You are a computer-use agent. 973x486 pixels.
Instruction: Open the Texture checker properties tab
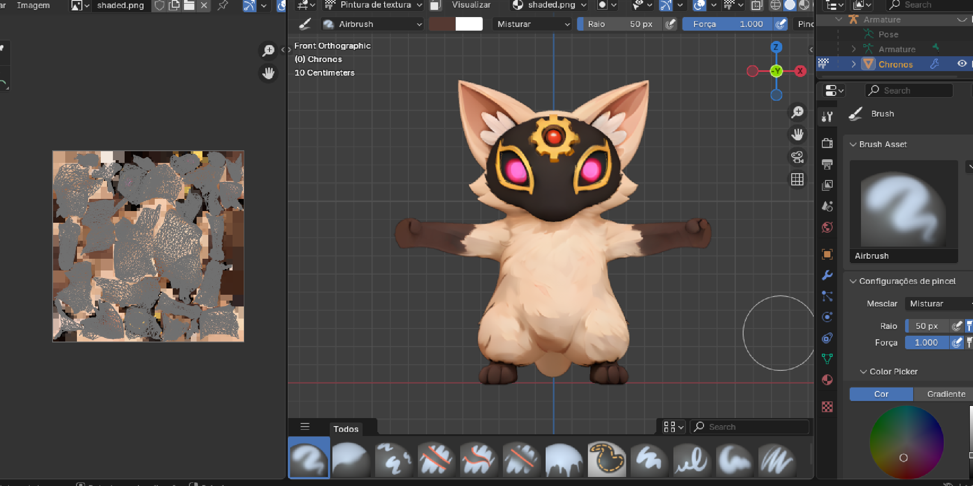tap(827, 407)
